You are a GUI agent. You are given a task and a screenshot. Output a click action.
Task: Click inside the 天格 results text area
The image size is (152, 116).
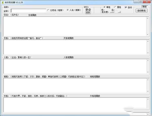pyautogui.click(x=75, y=47)
